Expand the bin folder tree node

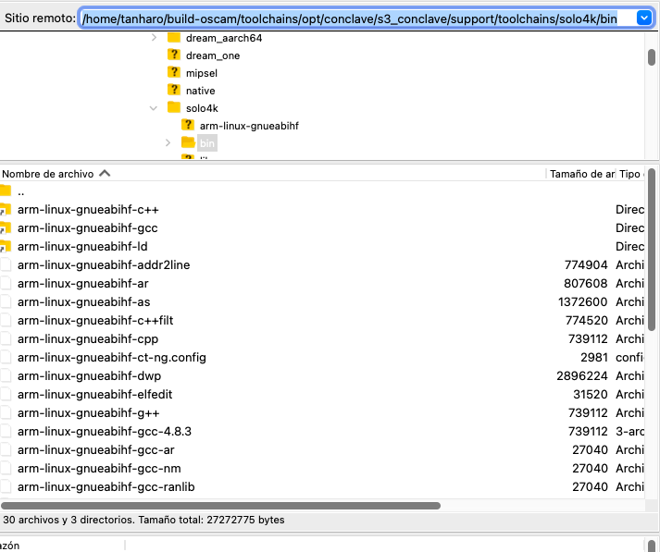point(168,142)
